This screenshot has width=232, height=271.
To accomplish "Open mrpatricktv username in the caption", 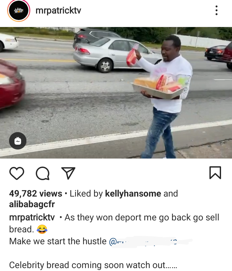I will click(32, 217).
